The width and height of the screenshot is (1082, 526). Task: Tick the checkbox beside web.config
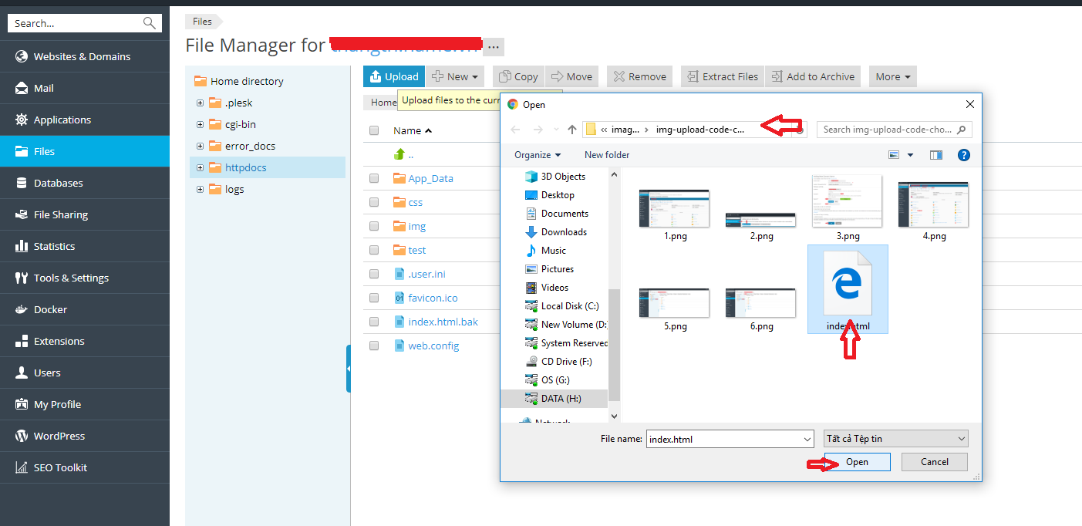(374, 346)
